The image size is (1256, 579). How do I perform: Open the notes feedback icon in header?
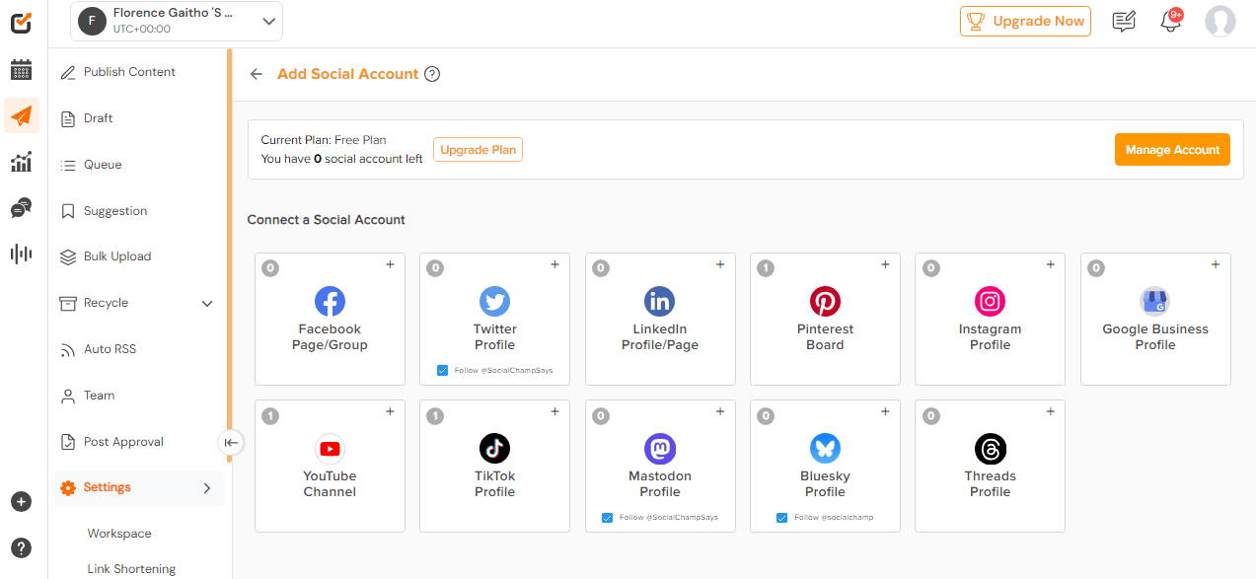coord(1124,22)
